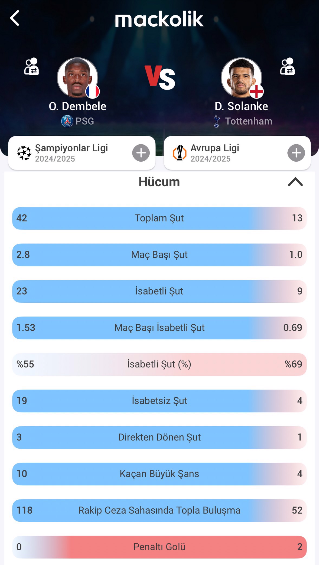The width and height of the screenshot is (319, 565).
Task: Open D. Solanke name link
Action: tap(241, 106)
